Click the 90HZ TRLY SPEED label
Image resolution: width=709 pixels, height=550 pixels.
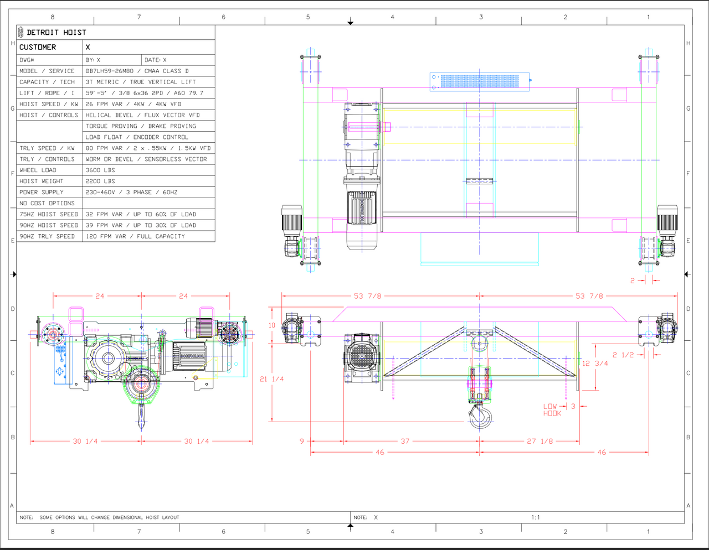click(47, 237)
